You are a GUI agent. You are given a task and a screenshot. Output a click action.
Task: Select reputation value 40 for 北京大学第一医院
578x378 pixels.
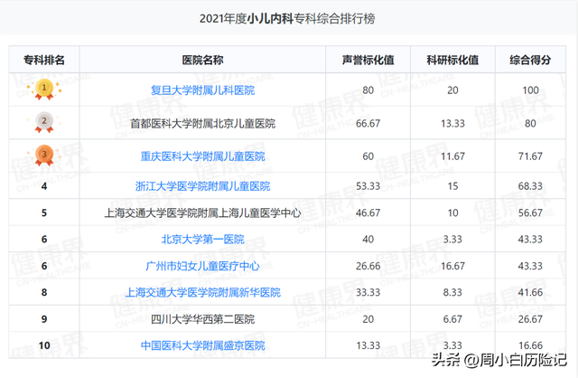pos(368,240)
